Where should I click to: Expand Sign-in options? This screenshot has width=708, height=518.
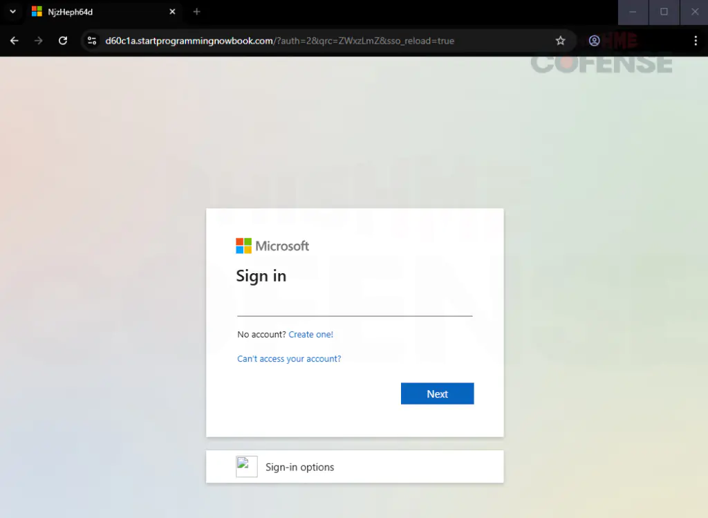click(x=299, y=466)
